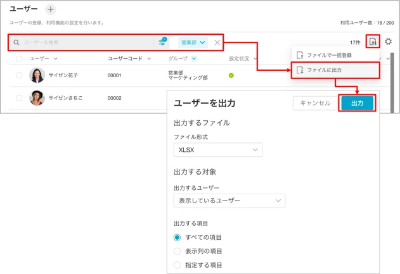Open the 営業部 group filter dropdown
The image size is (400, 274).
click(x=193, y=42)
